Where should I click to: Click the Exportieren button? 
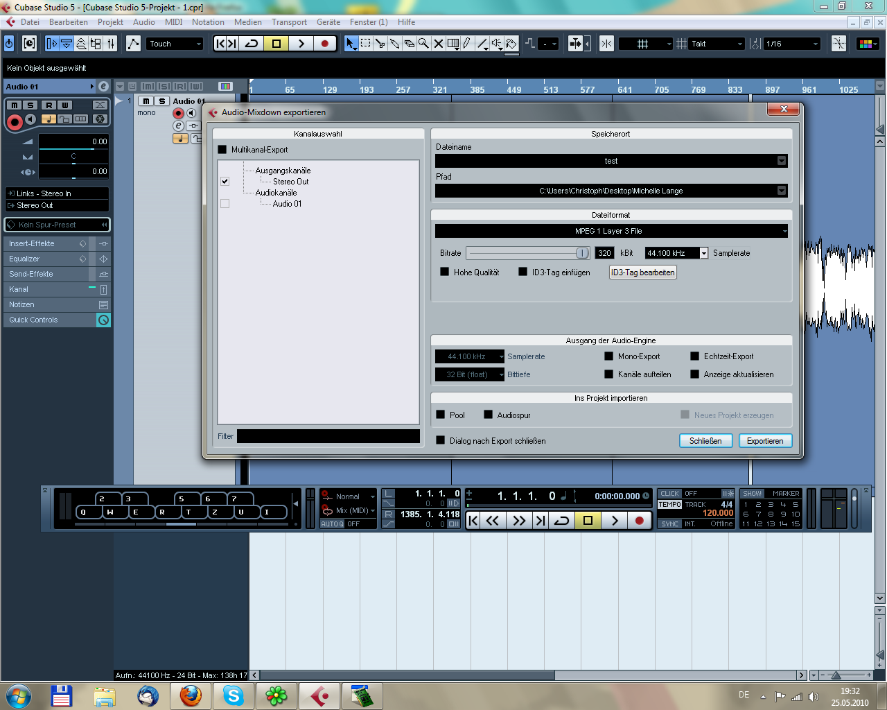(x=765, y=441)
